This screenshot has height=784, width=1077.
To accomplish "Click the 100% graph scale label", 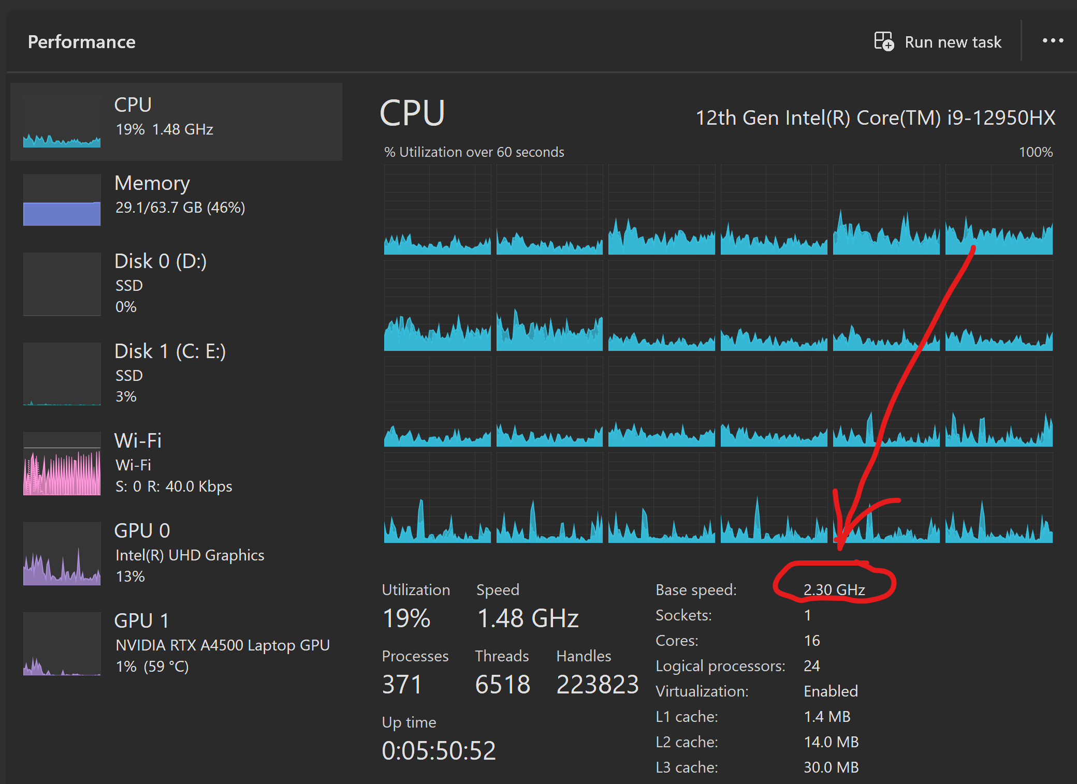I will tap(1036, 152).
